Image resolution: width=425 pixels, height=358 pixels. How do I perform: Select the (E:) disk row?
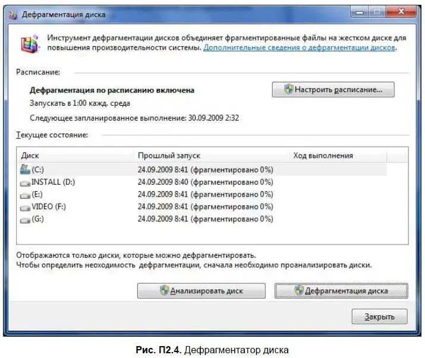coord(203,194)
